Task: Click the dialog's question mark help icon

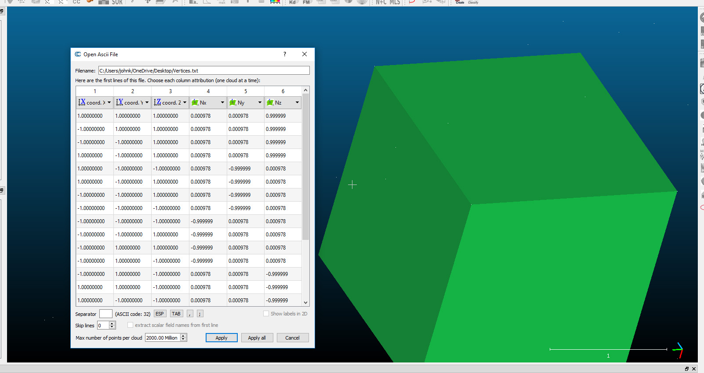Action: click(x=285, y=54)
